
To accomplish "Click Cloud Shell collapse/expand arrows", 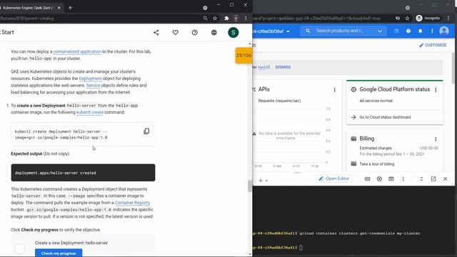I will pyautogui.click(x=421, y=179).
